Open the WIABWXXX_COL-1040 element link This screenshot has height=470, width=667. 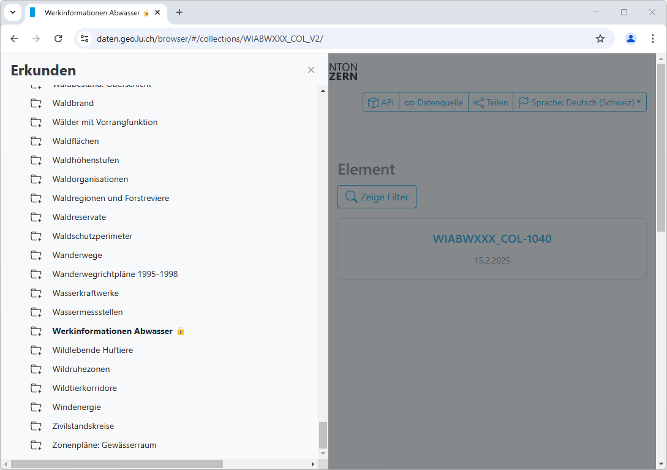tap(492, 239)
